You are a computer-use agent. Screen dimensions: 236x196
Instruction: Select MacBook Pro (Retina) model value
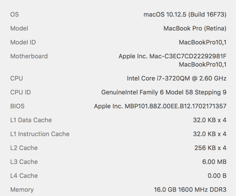coord(195,28)
